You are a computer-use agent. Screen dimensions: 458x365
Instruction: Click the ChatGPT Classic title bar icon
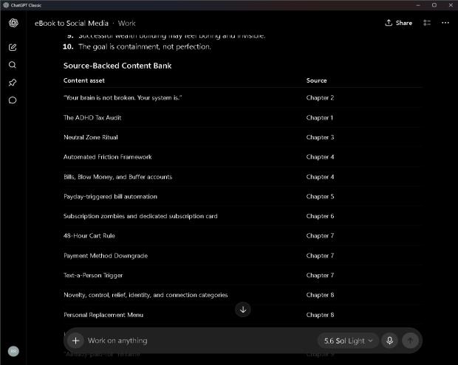(6, 5)
